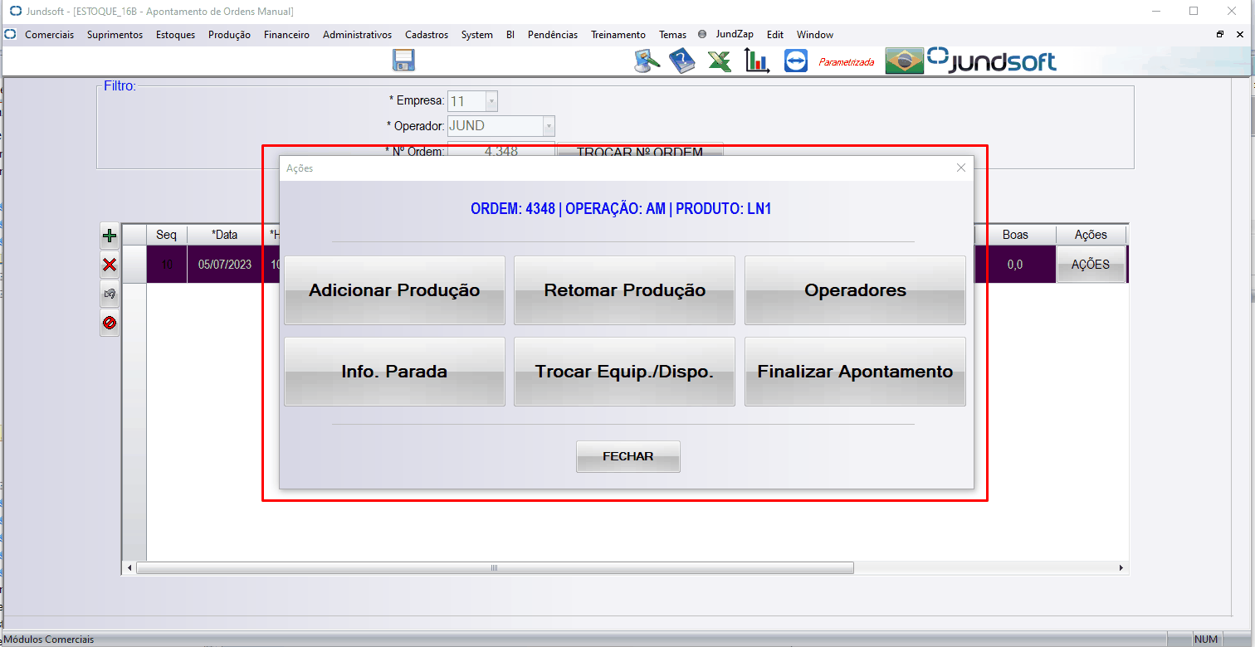Click the grid scrollbar's right arrow
The width and height of the screenshot is (1255, 647).
click(x=1121, y=568)
